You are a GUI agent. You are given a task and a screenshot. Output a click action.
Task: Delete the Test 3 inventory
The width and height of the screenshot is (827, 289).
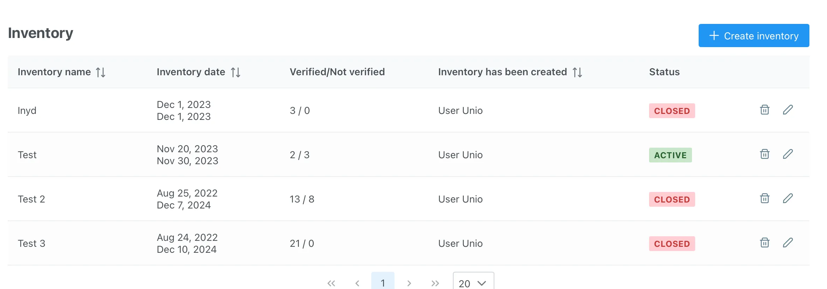764,243
